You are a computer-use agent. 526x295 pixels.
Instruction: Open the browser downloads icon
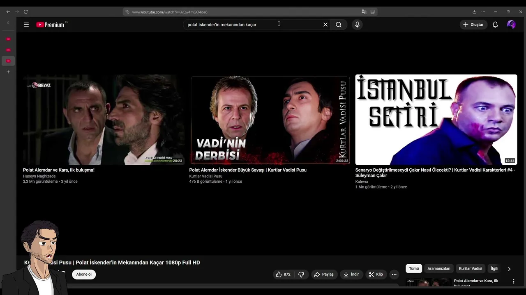click(474, 12)
